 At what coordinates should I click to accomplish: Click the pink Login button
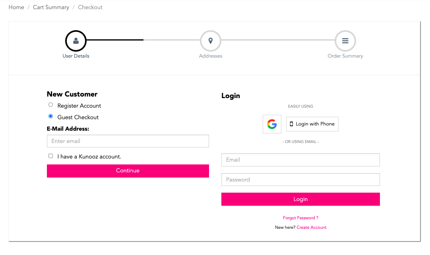pyautogui.click(x=300, y=199)
